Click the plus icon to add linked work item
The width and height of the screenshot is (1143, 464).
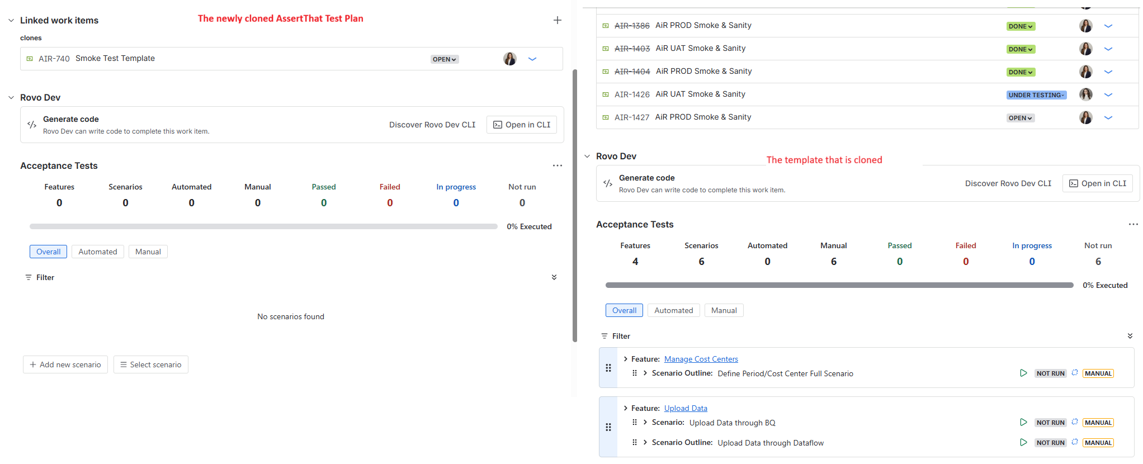(557, 20)
